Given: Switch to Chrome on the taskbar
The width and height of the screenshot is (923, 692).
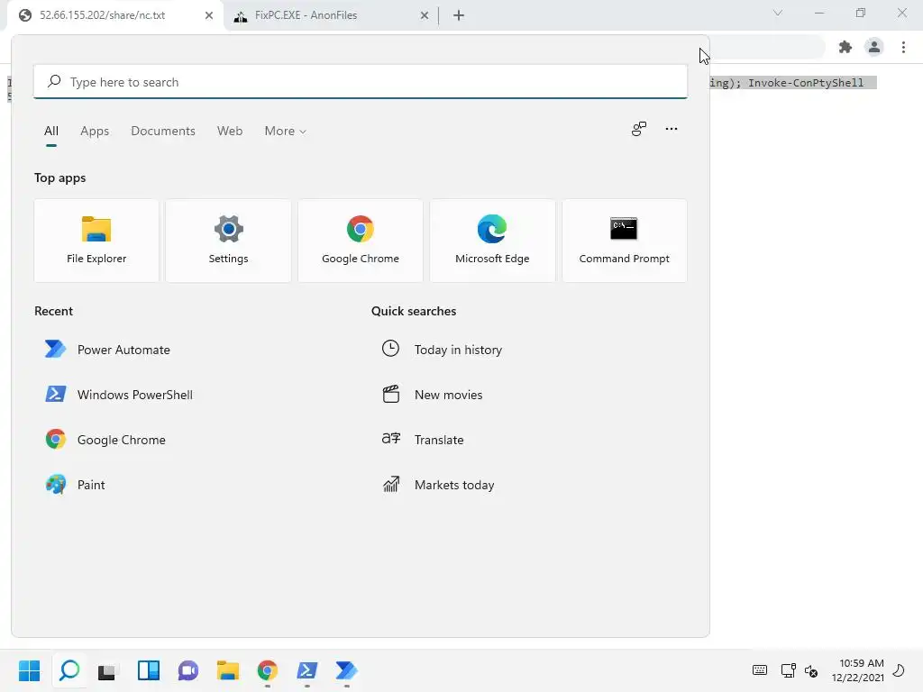Looking at the screenshot, I should coord(267,670).
